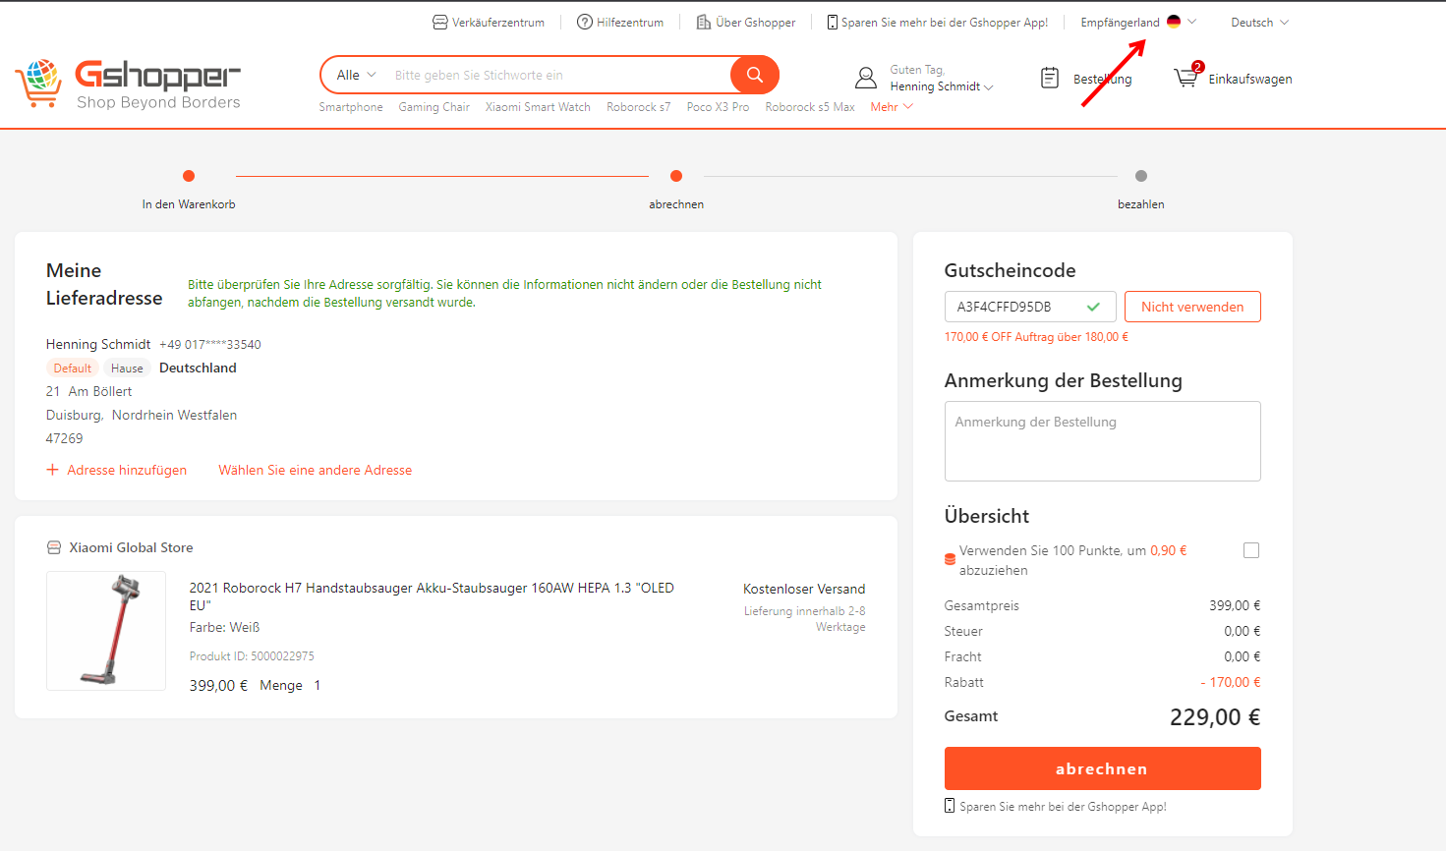The width and height of the screenshot is (1446, 851).
Task: Click the 'Kostenloser Versand' text
Action: point(804,589)
